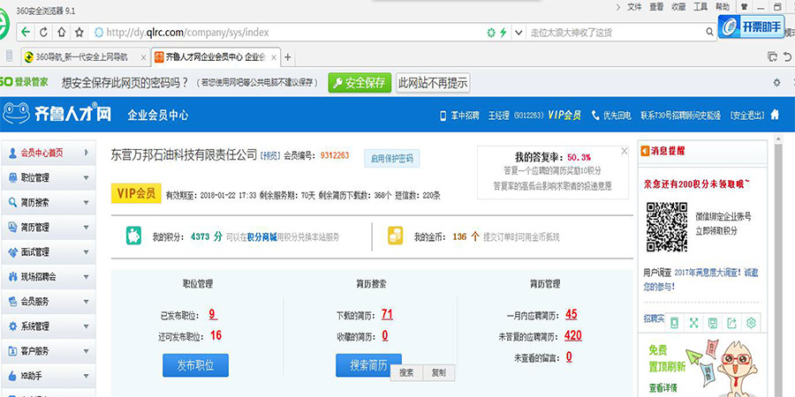Click the settings gear icon in right sidebar
795x397 pixels.
tap(751, 323)
